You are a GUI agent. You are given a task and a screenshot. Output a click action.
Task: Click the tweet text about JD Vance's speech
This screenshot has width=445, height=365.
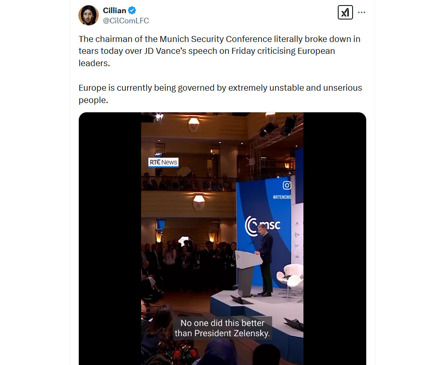[220, 51]
